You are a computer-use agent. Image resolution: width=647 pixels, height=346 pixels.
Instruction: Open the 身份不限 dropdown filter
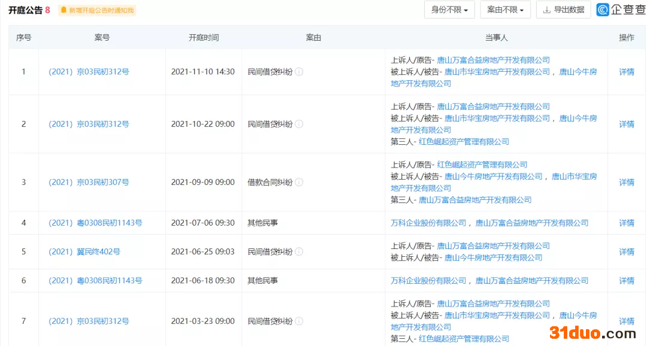[x=449, y=10]
